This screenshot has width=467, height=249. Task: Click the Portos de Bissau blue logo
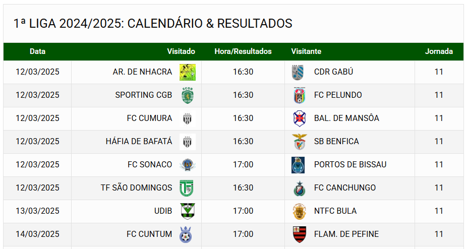point(298,165)
